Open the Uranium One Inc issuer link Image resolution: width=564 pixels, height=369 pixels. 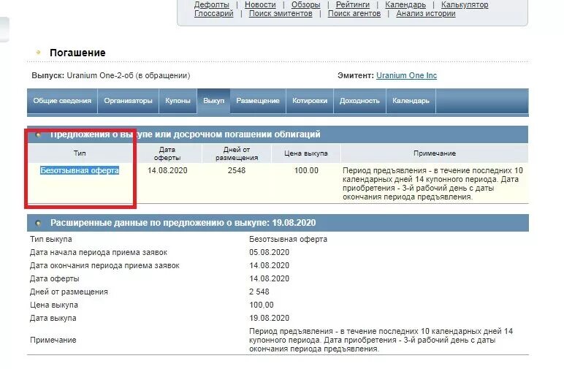406,75
